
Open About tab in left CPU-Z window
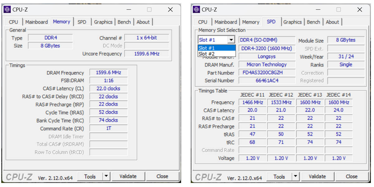click(143, 22)
